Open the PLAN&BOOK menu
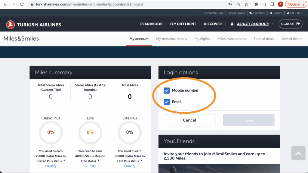Viewport: 308px width, 173px height. tap(152, 24)
